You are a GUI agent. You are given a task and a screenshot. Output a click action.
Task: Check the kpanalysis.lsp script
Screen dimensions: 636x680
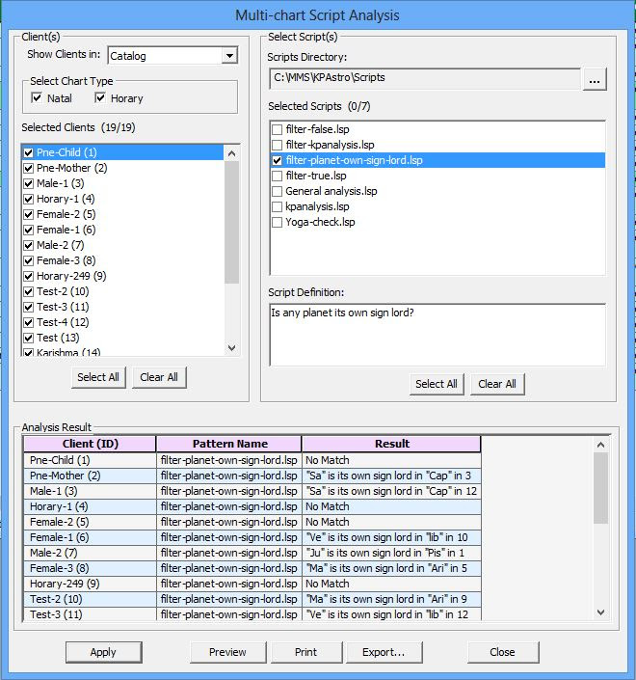click(x=277, y=206)
